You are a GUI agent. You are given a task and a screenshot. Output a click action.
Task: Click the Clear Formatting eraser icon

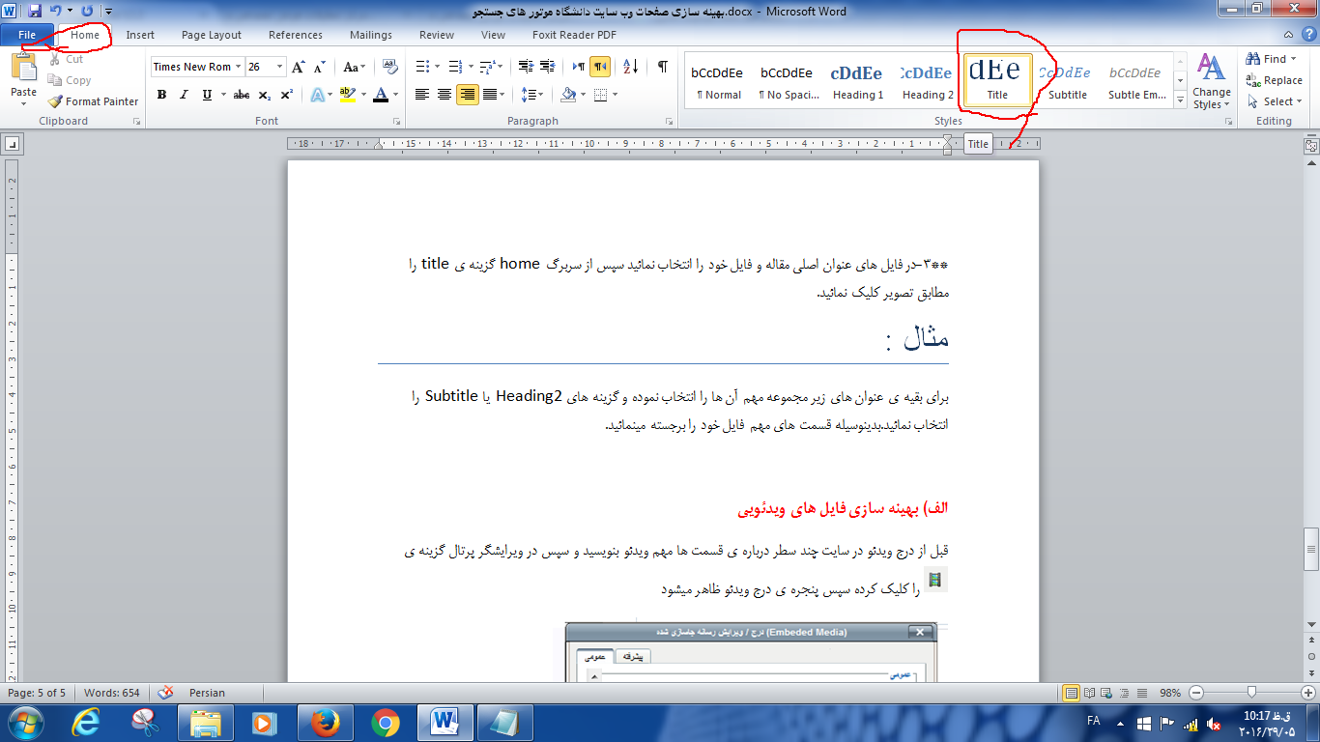click(390, 67)
